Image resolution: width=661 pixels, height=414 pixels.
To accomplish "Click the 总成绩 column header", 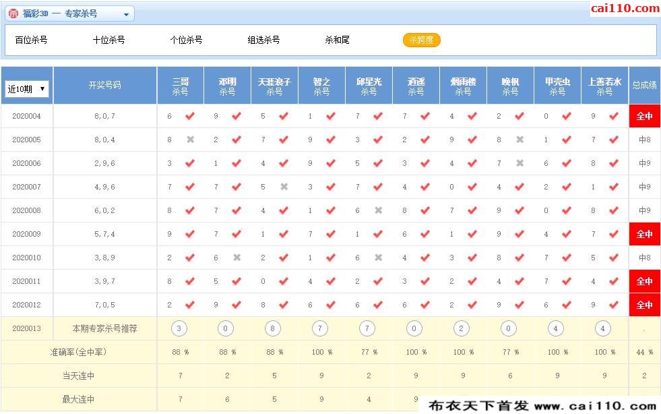I will click(x=645, y=85).
